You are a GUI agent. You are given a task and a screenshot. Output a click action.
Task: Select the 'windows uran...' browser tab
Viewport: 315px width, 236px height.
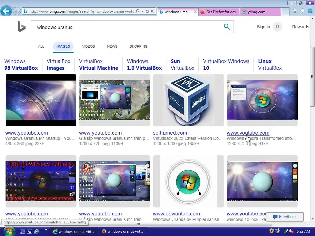click(177, 12)
